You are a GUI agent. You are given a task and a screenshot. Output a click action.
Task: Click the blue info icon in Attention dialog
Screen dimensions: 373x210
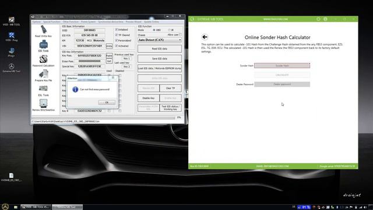[75, 89]
